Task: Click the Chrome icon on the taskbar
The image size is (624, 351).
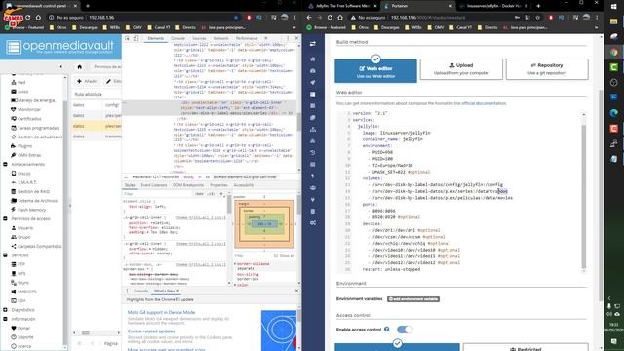Action: coord(614,52)
